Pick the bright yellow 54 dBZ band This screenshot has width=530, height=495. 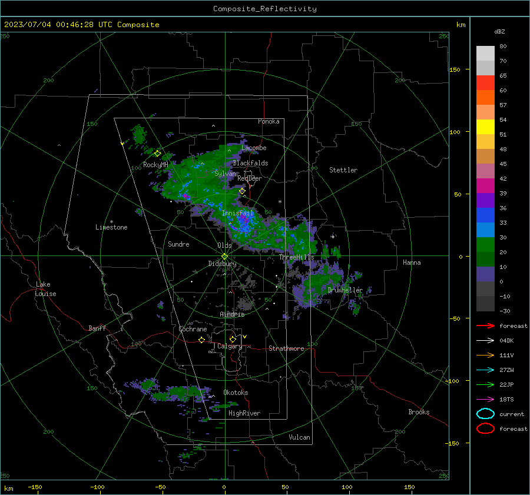pyautogui.click(x=485, y=127)
